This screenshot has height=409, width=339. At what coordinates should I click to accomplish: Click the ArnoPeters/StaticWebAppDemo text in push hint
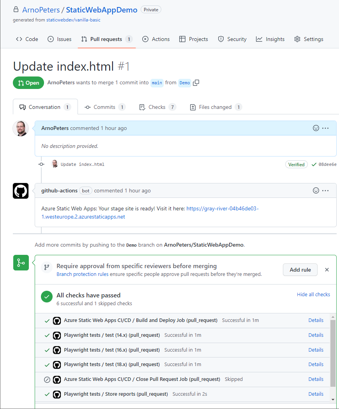point(204,245)
